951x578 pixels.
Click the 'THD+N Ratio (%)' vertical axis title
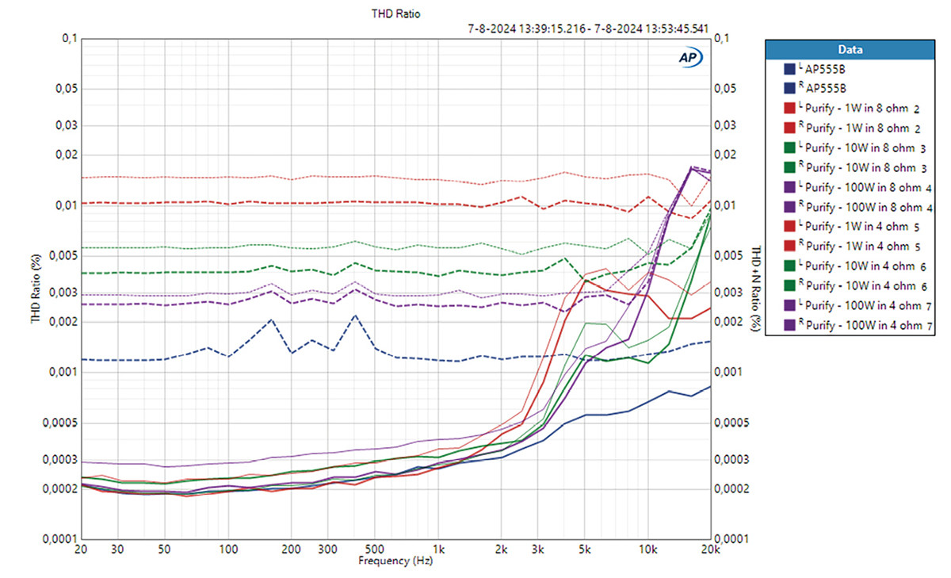[x=758, y=289]
